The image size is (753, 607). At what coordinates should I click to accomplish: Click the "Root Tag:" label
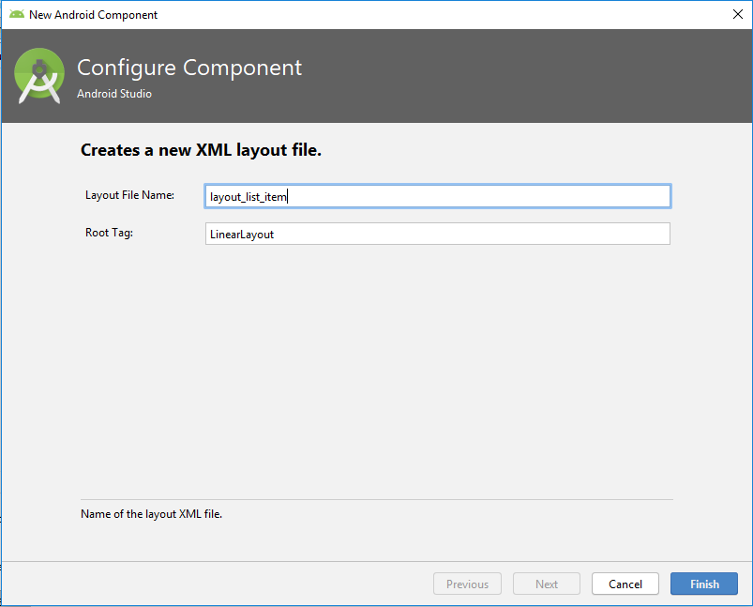pos(109,233)
